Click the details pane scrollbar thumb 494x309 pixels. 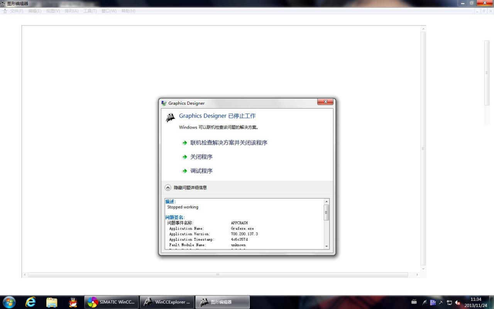327,212
